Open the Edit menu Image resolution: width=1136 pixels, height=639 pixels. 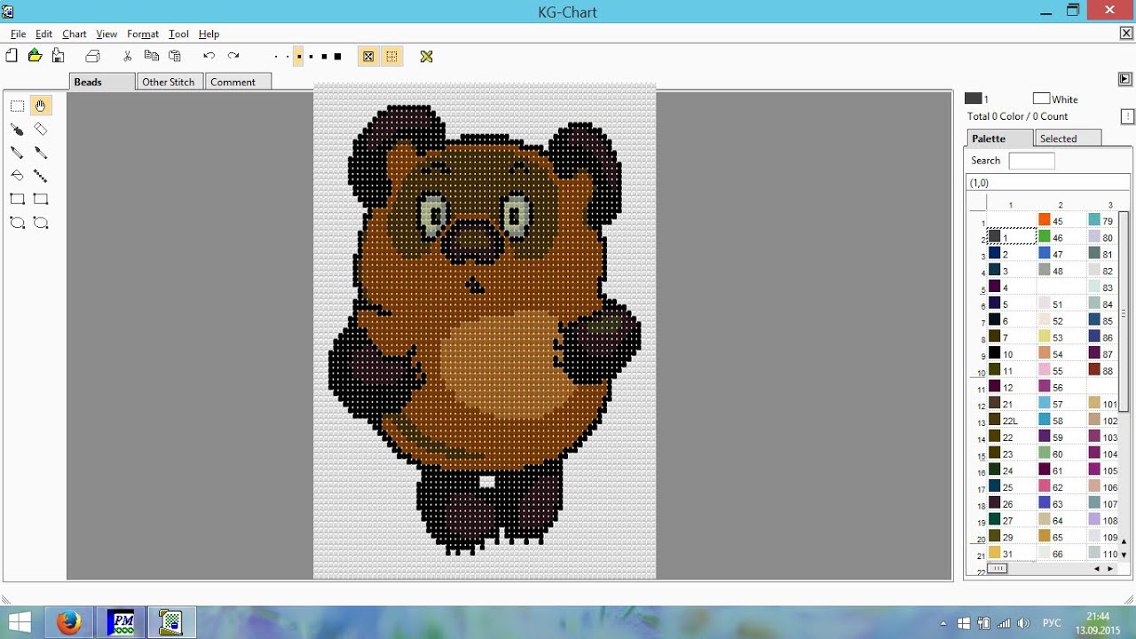click(43, 34)
